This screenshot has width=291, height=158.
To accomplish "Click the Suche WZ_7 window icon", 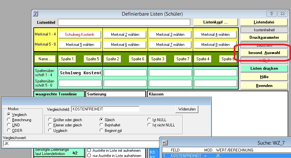I will [x=165, y=143].
